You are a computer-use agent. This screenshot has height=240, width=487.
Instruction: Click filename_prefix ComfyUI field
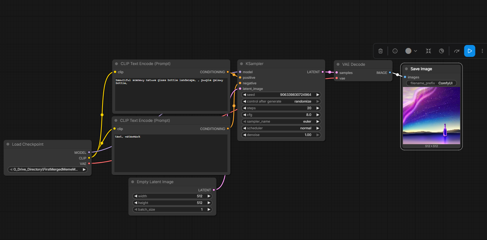coord(431,83)
